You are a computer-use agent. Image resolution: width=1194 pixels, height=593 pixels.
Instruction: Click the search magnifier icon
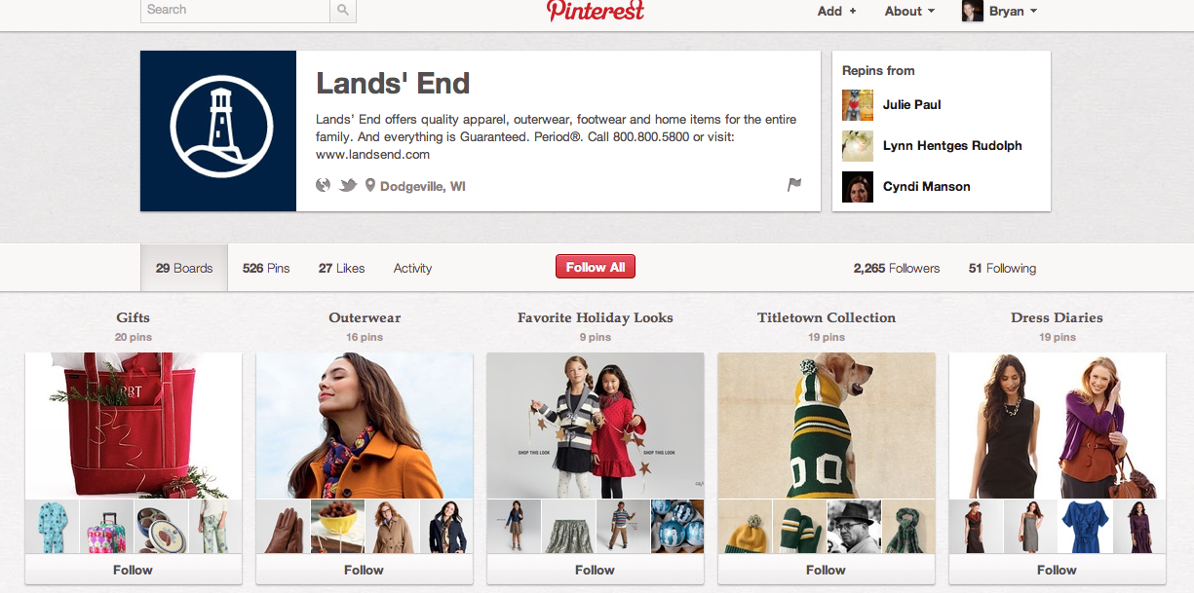click(343, 10)
